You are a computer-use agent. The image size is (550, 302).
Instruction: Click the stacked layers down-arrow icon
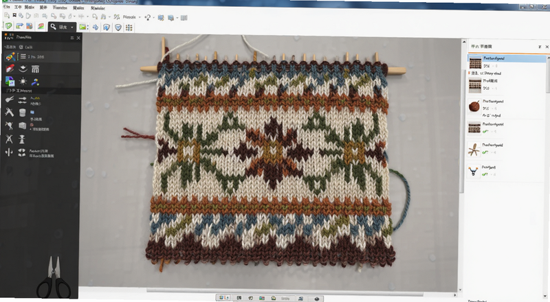point(23,69)
